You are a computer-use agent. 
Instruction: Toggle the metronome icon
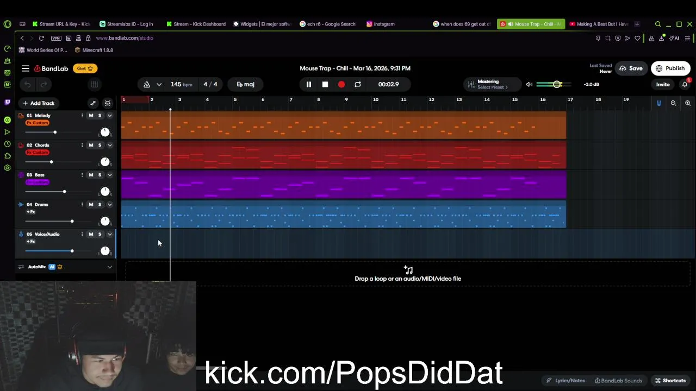(147, 84)
